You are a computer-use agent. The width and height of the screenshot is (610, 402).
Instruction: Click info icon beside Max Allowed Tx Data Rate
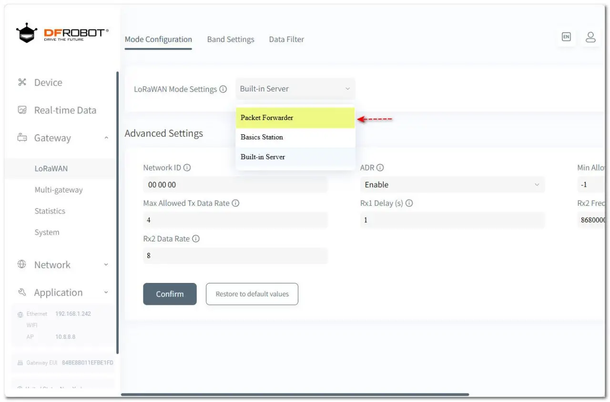235,203
